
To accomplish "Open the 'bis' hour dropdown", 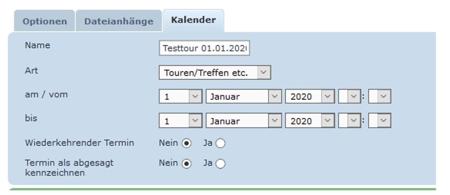I will point(349,121).
